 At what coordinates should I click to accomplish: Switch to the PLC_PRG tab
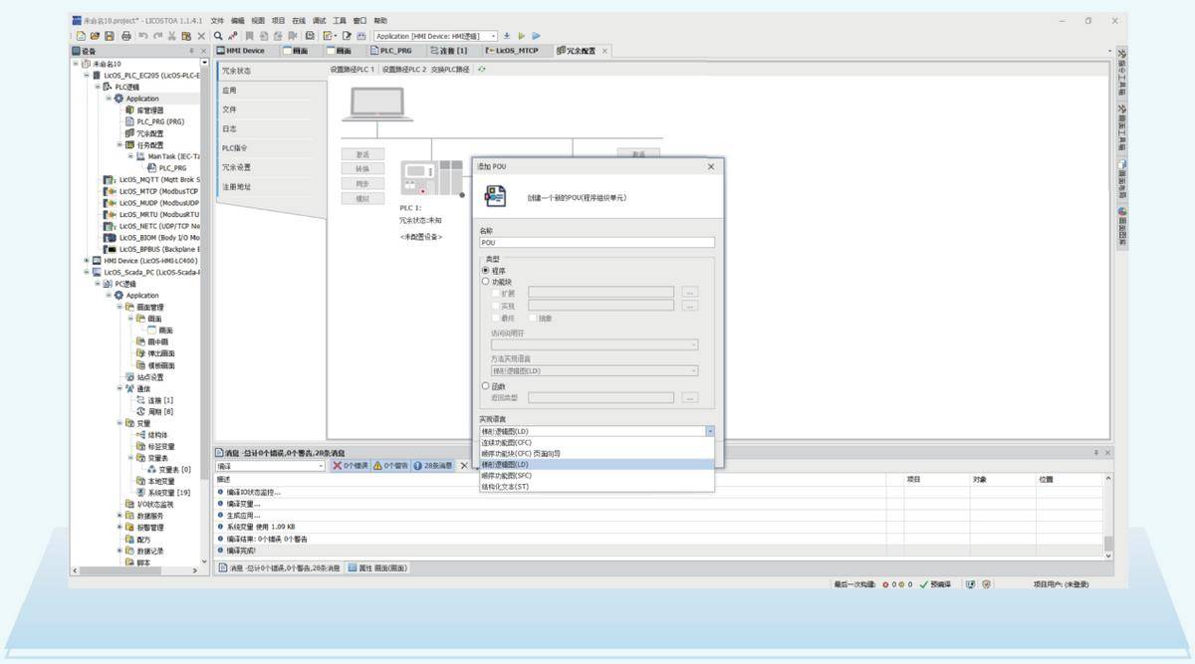point(395,51)
